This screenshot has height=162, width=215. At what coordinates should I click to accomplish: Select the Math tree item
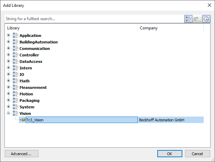coord(24,81)
